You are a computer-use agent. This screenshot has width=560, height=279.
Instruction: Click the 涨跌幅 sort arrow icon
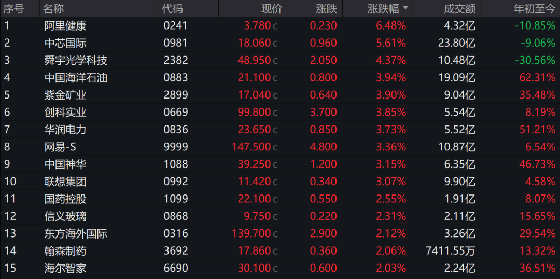coord(405,8)
